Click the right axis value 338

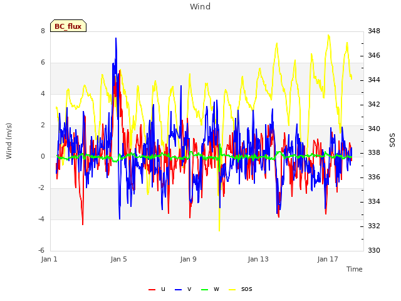[x=374, y=153]
